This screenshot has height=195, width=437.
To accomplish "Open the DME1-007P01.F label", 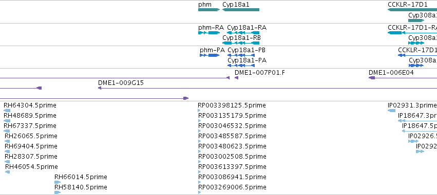I will click(x=260, y=73).
